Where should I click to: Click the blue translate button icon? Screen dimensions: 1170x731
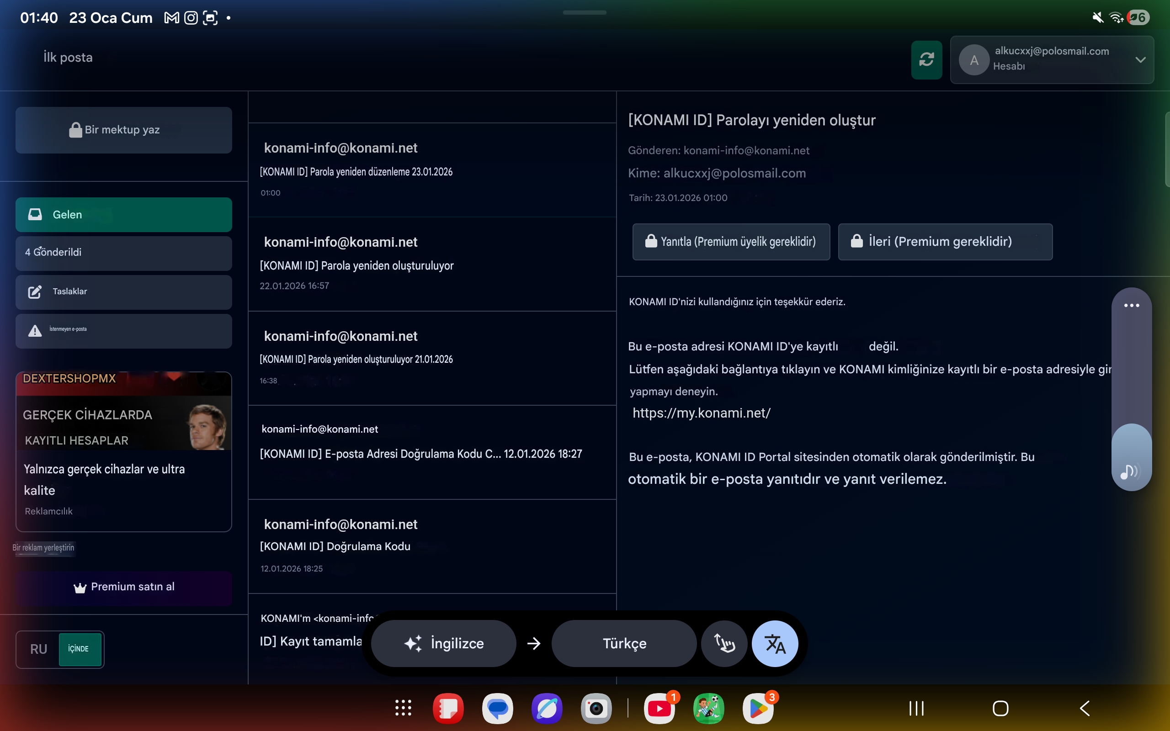pyautogui.click(x=775, y=643)
